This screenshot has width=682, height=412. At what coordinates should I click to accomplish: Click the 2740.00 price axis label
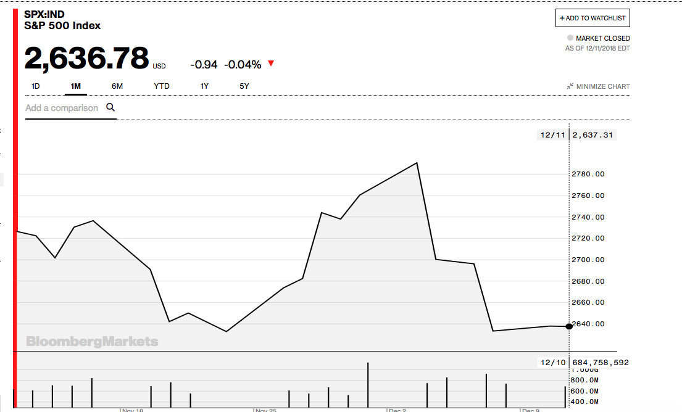coord(588,217)
